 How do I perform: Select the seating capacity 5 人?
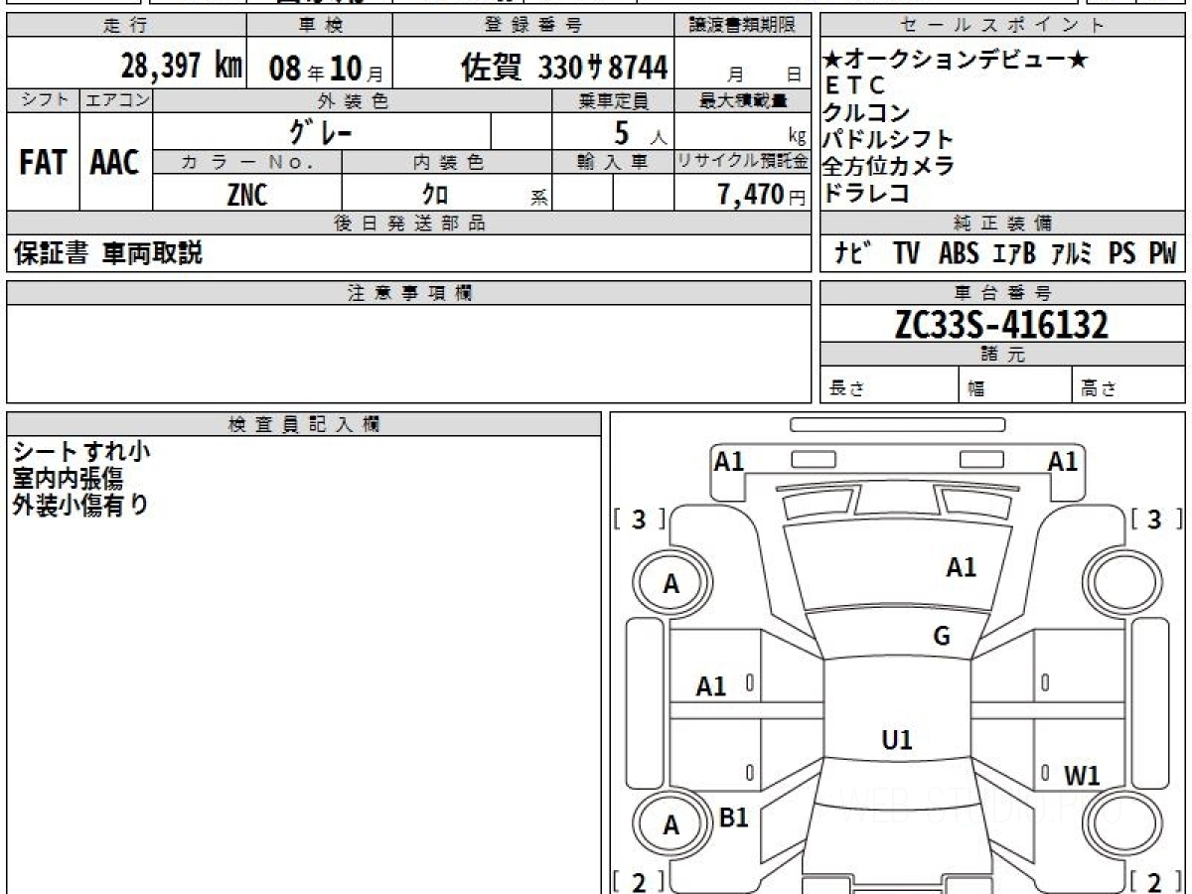[x=640, y=132]
